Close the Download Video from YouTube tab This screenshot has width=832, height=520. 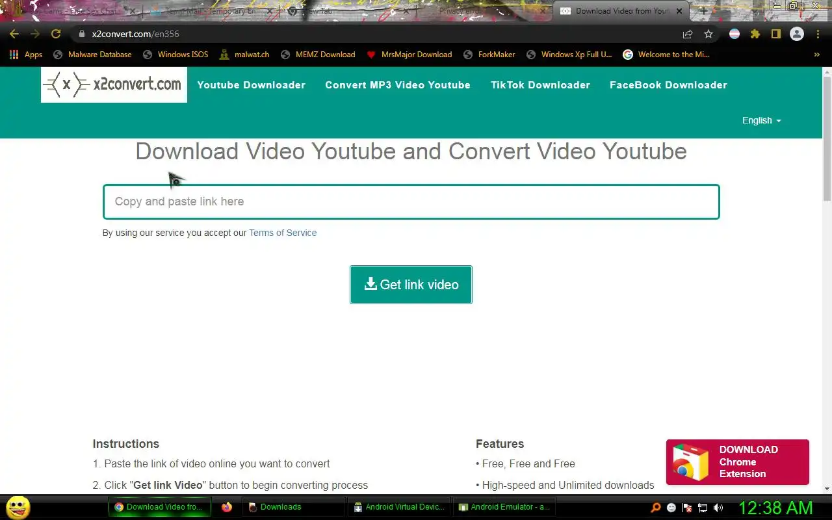(679, 11)
